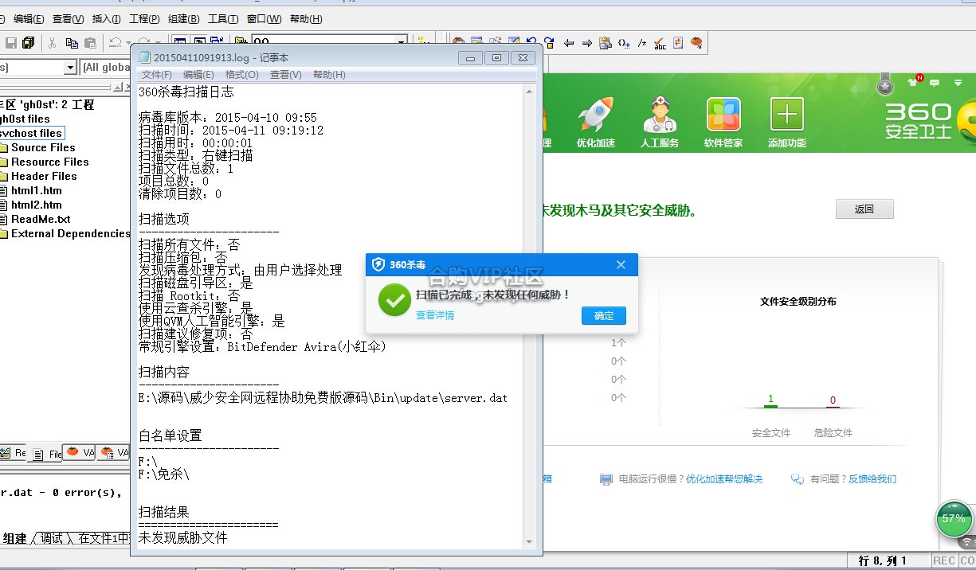Image resolution: width=976 pixels, height=570 pixels.
Task: Switch to the ResourceView 'Re' workspace tab
Action: 14,453
